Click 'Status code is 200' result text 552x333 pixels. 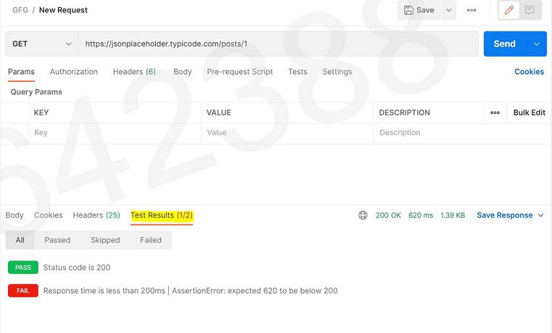77,268
